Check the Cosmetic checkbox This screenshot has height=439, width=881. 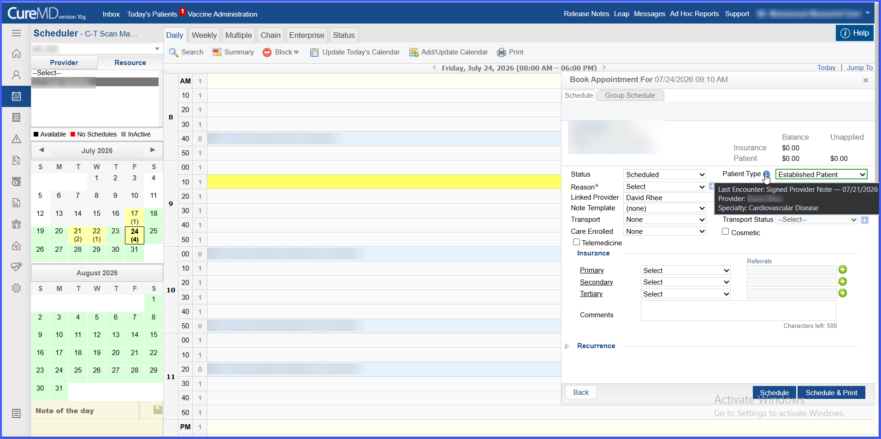pos(725,231)
